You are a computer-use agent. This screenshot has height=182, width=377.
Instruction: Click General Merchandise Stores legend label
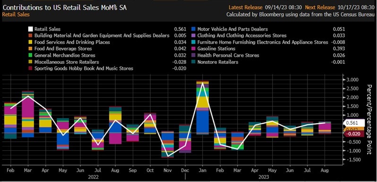click(x=65, y=55)
